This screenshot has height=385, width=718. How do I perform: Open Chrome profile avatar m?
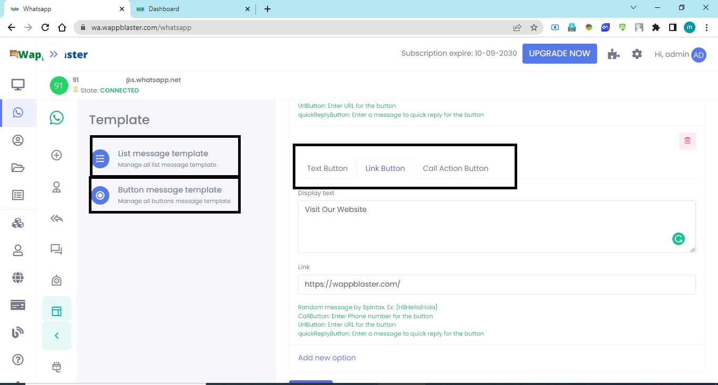point(689,27)
